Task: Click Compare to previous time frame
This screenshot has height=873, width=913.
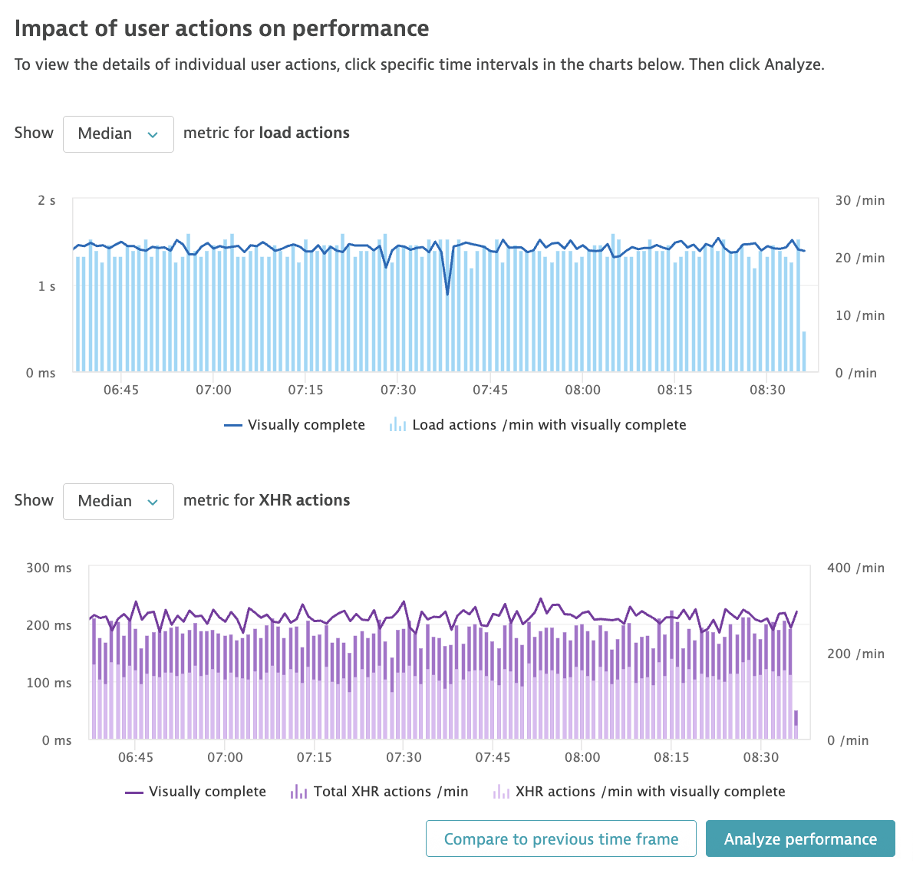Action: (x=561, y=838)
